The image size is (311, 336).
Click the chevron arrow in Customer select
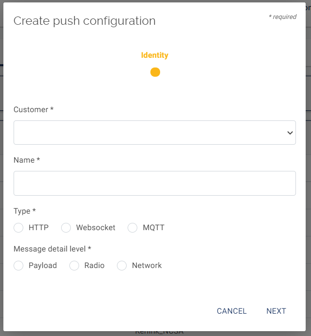click(290, 133)
